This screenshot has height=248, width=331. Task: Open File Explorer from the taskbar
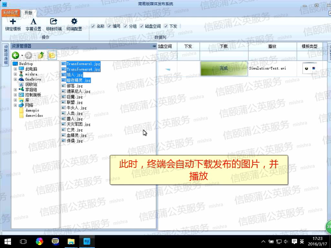coord(71,241)
